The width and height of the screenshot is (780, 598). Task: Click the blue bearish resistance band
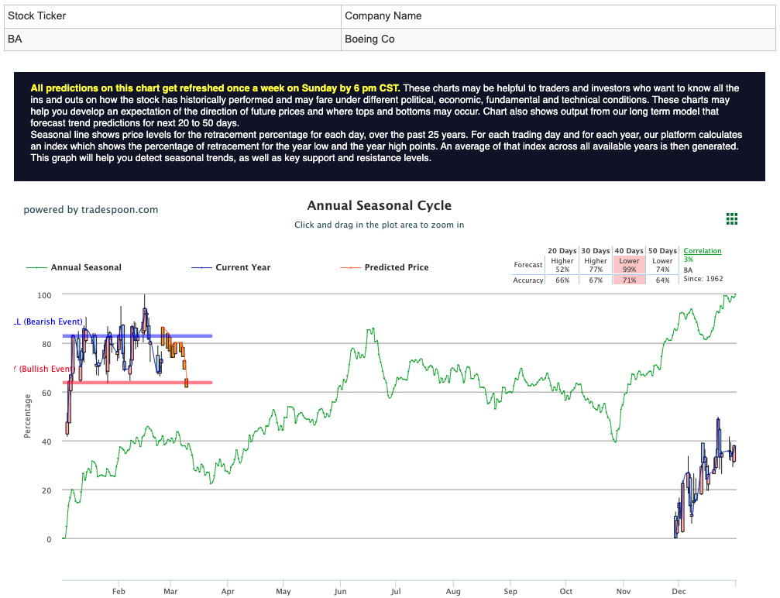[x=137, y=336]
